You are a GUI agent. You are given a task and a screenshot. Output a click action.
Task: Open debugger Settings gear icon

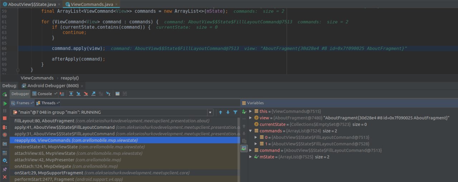5,161
